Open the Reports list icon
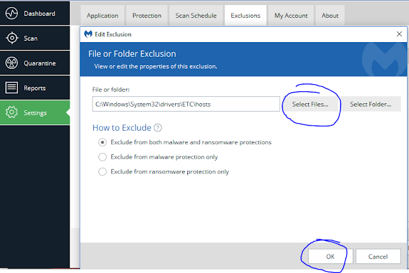Viewport: 409px width, 273px height. 12,87
